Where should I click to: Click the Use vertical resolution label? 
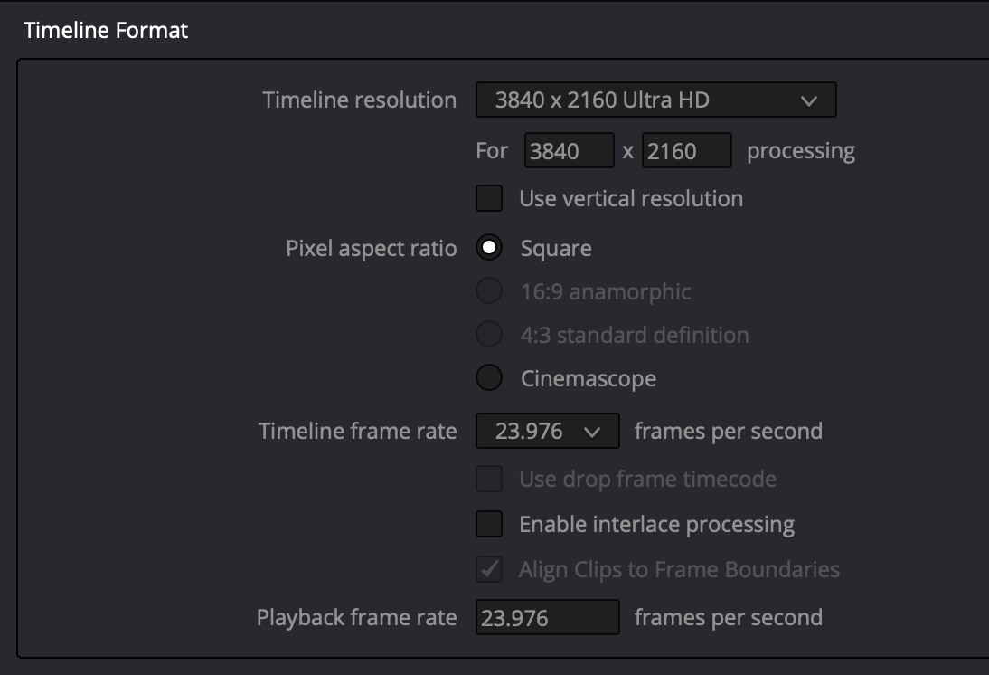[631, 199]
